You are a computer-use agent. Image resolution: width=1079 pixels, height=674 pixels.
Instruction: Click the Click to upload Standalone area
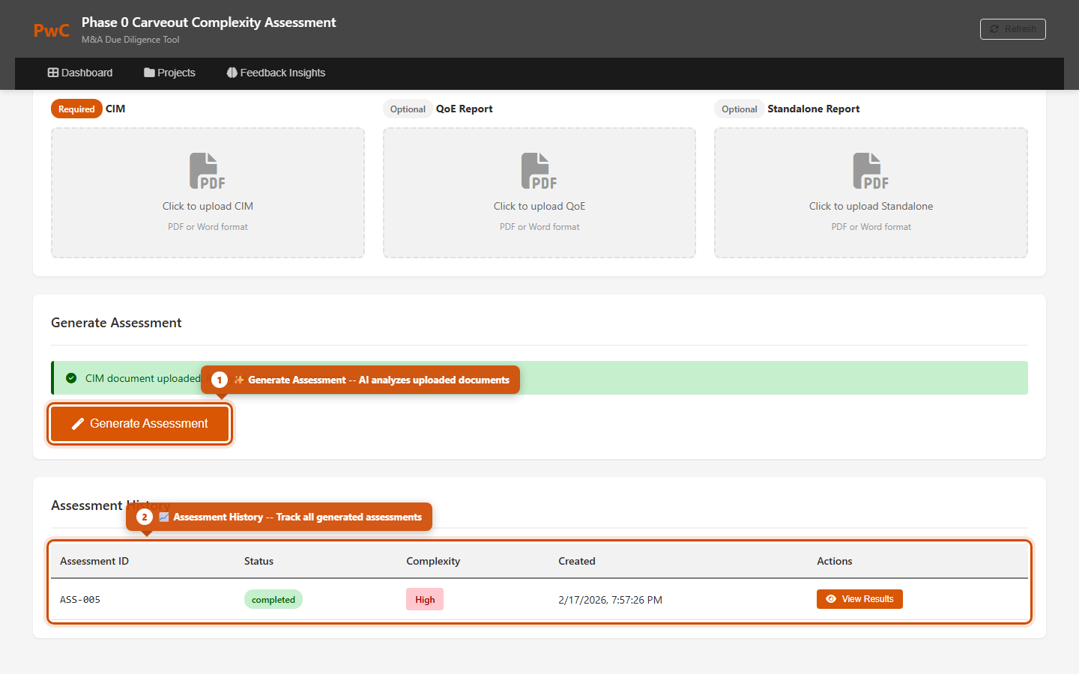point(871,206)
